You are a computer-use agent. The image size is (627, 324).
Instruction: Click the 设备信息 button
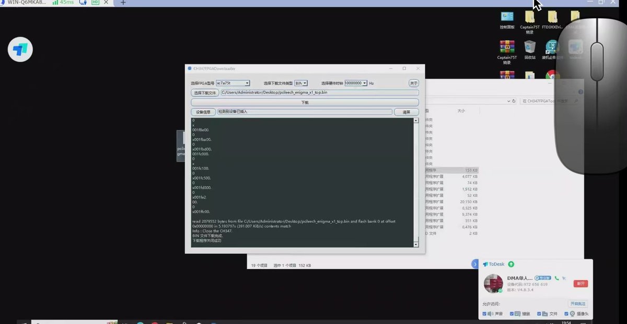(203, 112)
